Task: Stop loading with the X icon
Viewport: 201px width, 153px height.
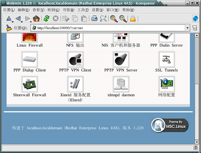Action: [x=56, y=19]
